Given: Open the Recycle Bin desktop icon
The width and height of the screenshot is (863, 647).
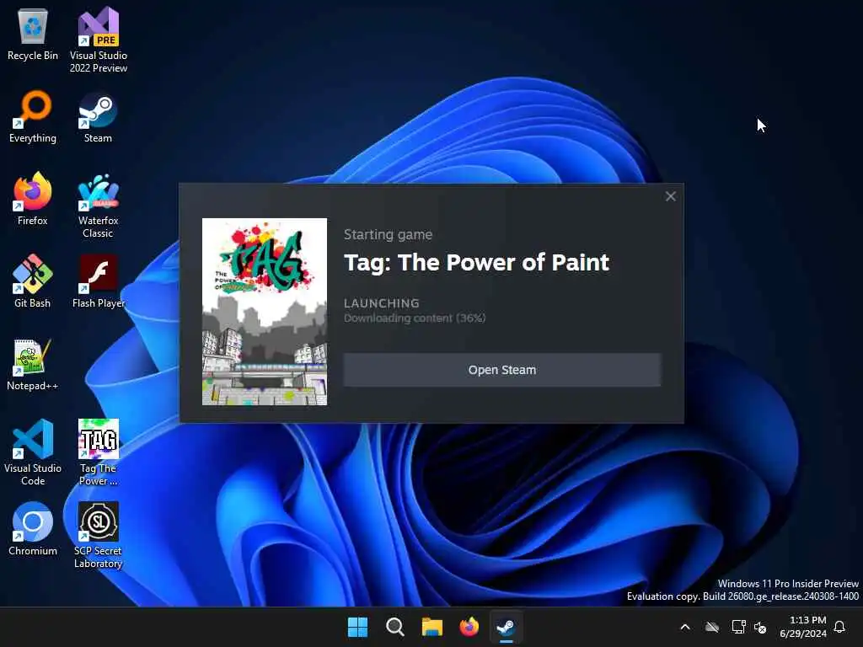Looking at the screenshot, I should [33, 34].
